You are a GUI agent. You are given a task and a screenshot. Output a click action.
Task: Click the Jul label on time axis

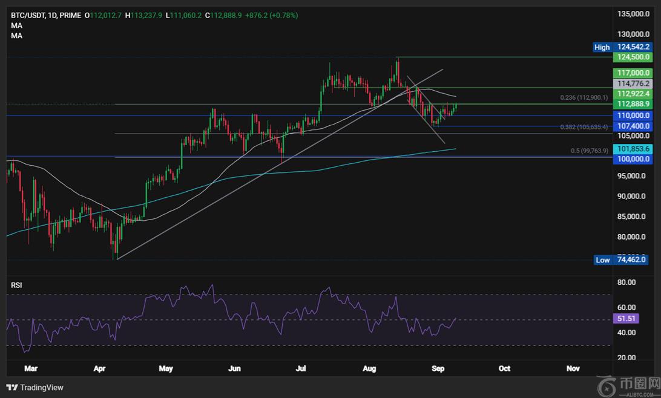point(301,368)
